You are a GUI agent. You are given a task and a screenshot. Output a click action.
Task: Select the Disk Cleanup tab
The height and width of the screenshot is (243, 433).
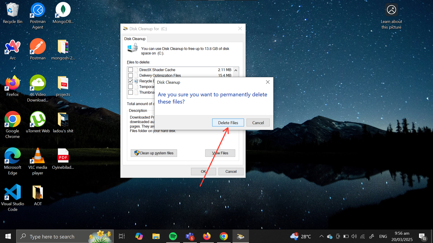(x=135, y=39)
